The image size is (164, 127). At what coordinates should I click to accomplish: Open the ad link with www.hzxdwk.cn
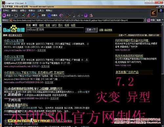point(132,41)
